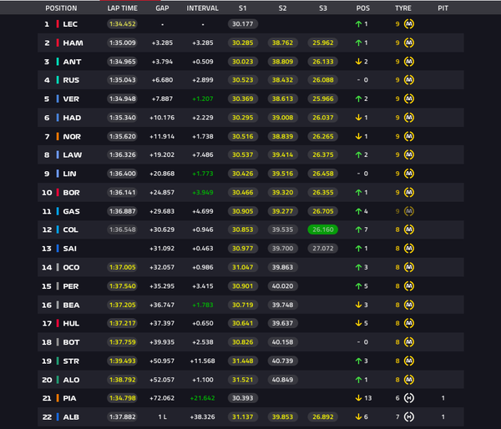
Task: Click the green up arrow in PER row
Action: (x=358, y=286)
